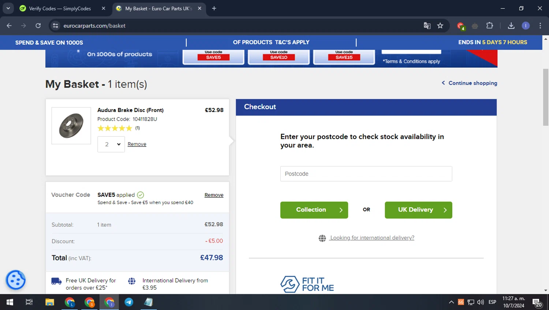Open site information icon in address bar
Viewport: 549px width, 310px height.
point(56,26)
